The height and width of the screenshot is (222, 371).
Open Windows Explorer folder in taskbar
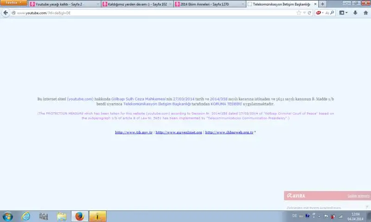62,216
